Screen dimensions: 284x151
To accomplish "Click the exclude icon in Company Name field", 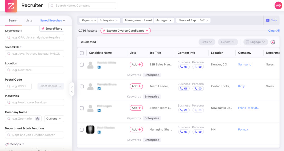I will click(x=37, y=119).
